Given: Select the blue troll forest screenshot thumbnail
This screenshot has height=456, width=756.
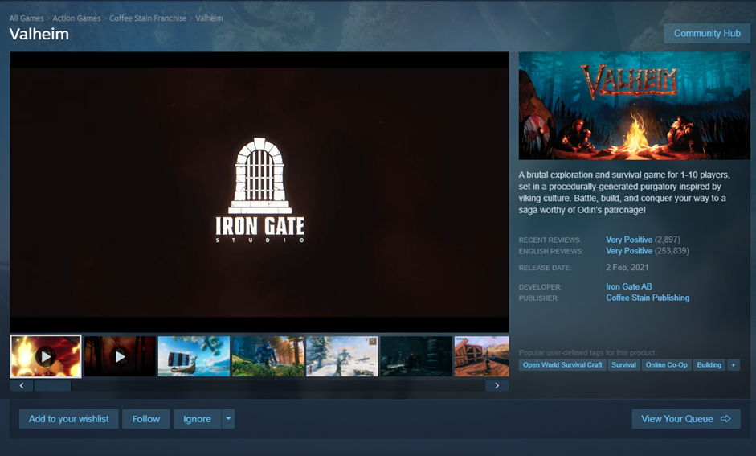Looking at the screenshot, I should [268, 356].
